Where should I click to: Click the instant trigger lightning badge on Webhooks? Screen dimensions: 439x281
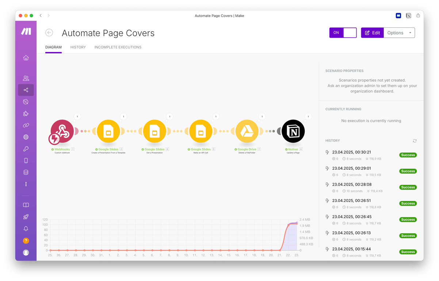click(x=54, y=139)
